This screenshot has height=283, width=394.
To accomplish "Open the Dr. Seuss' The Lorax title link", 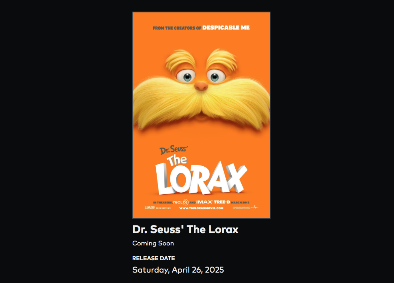I will pos(185,229).
